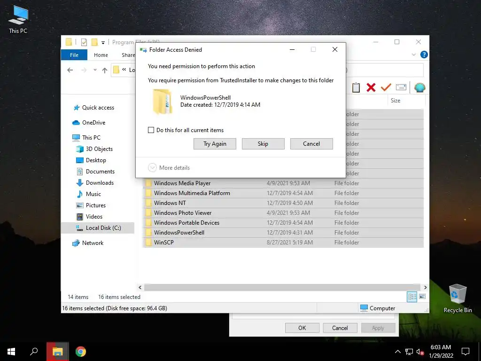Click the orange checkmark toolbar icon
The width and height of the screenshot is (481, 361).
386,87
